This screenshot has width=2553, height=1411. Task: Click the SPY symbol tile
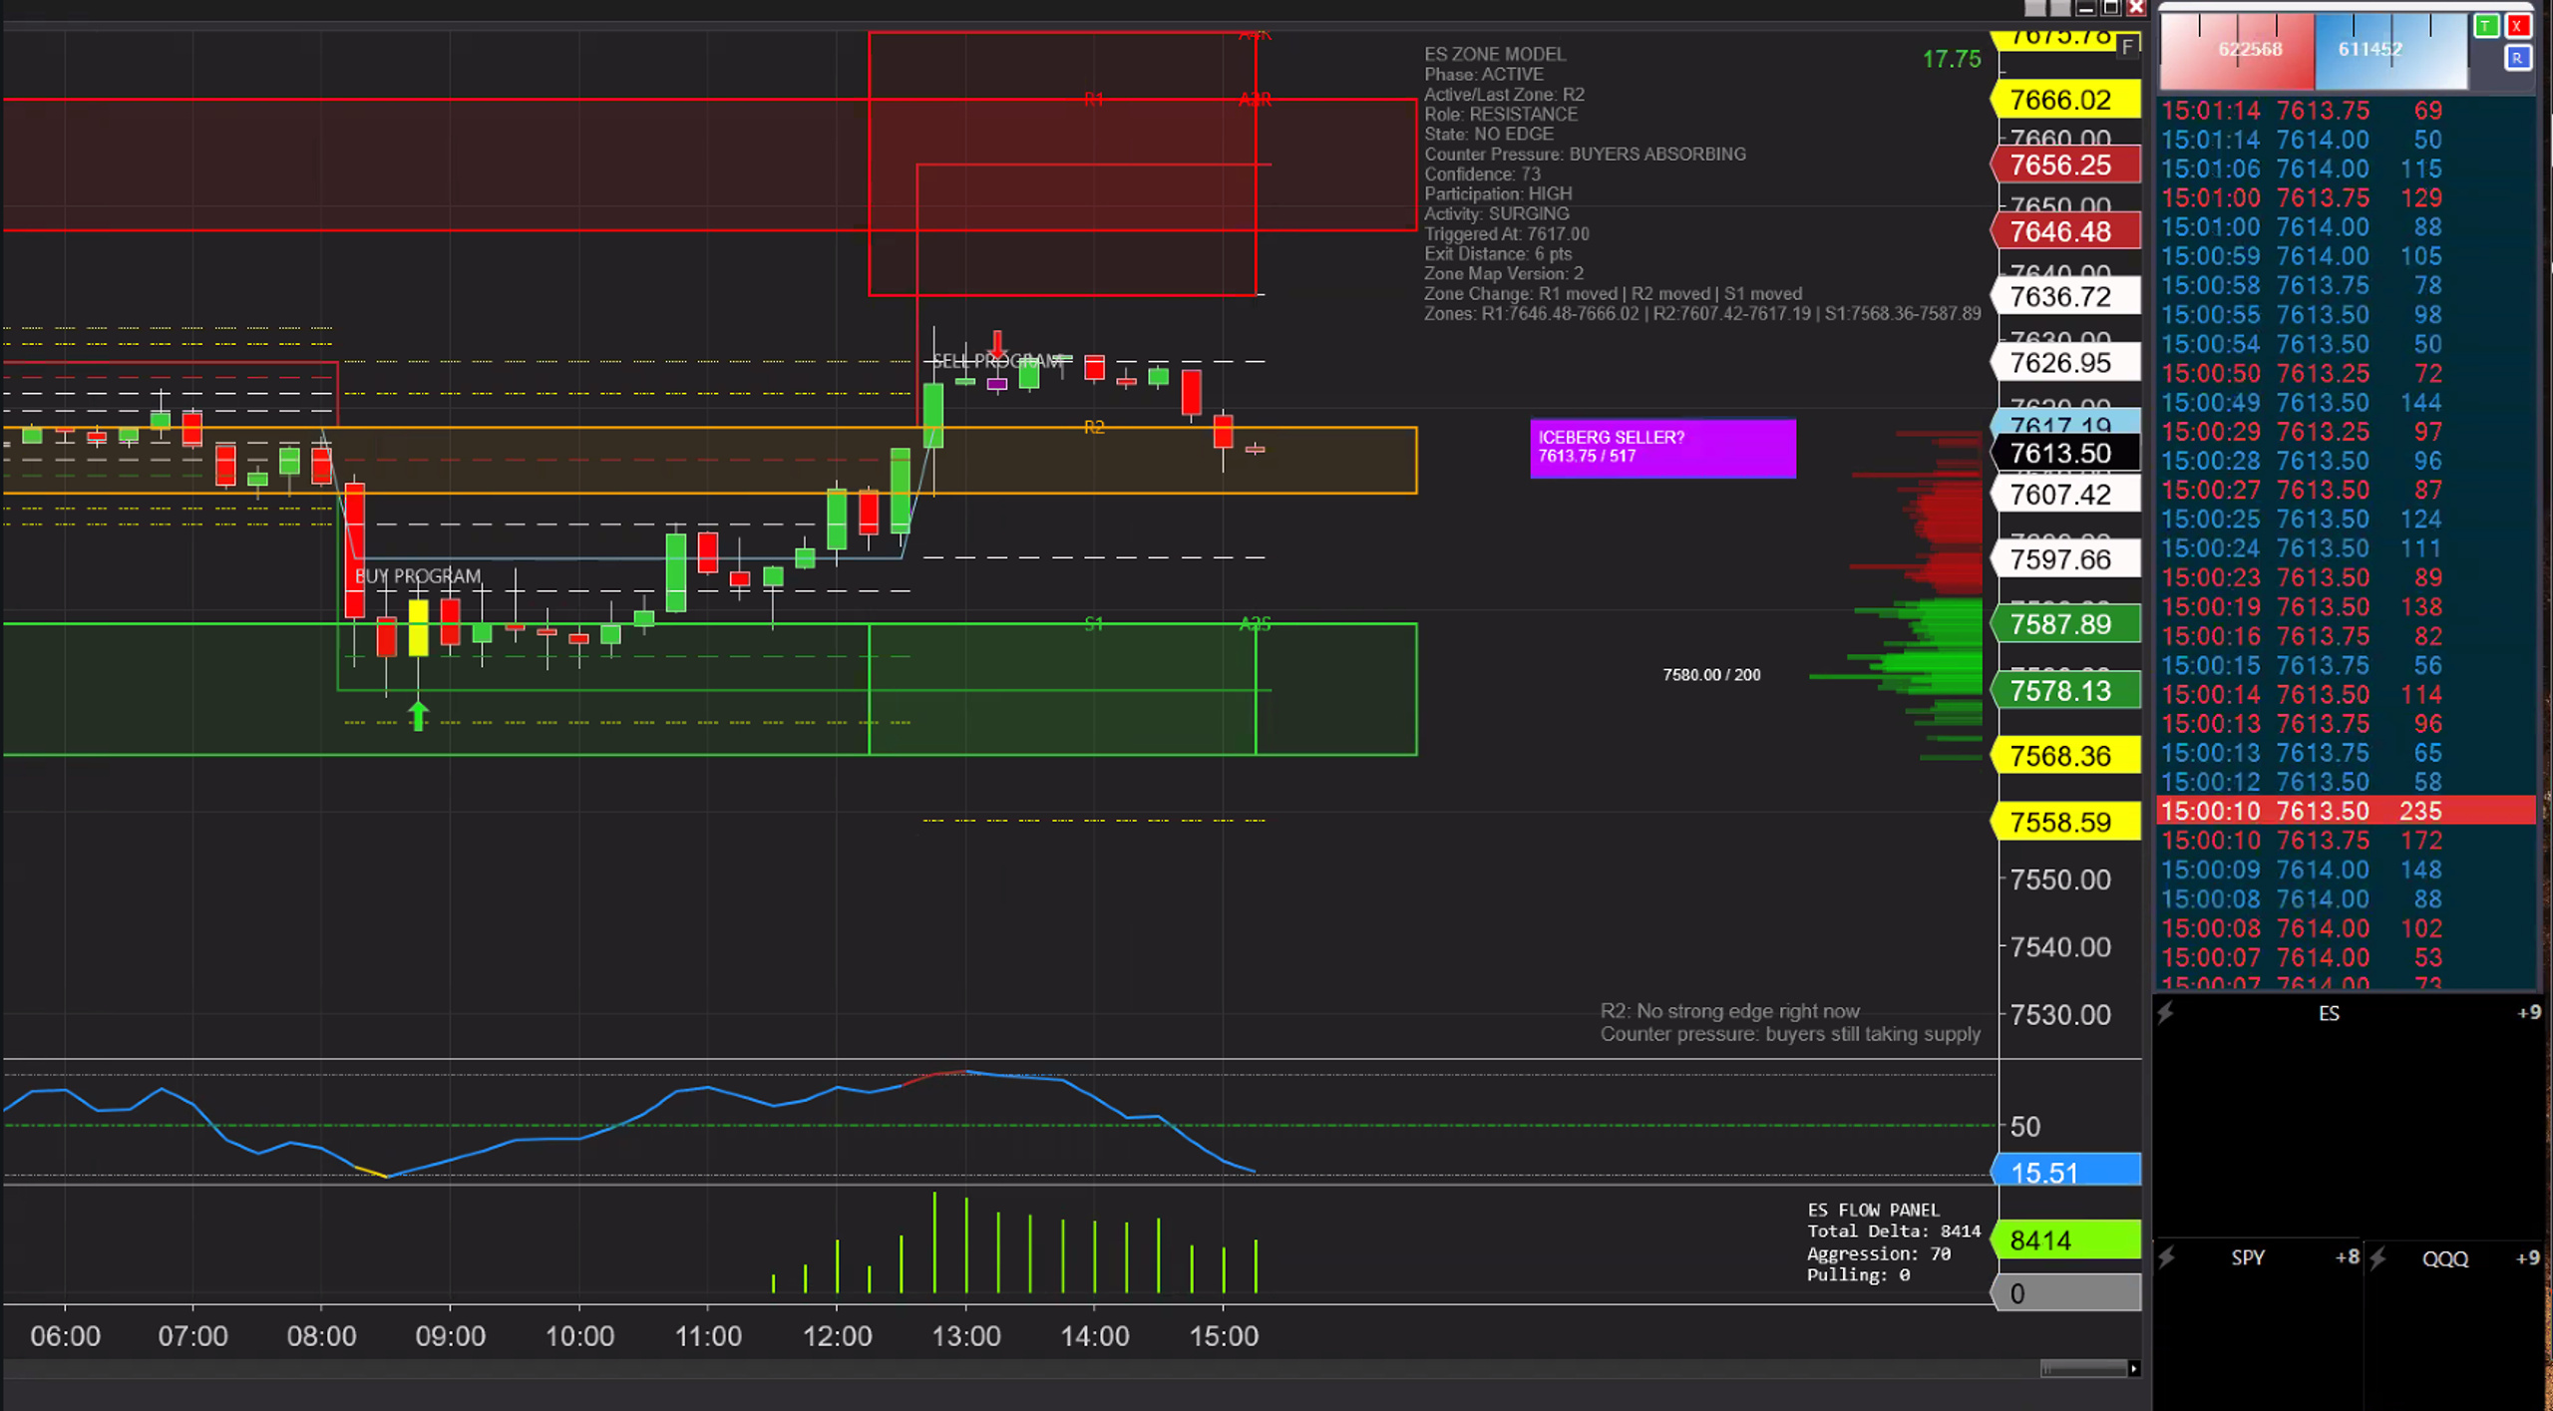pos(2258,1326)
